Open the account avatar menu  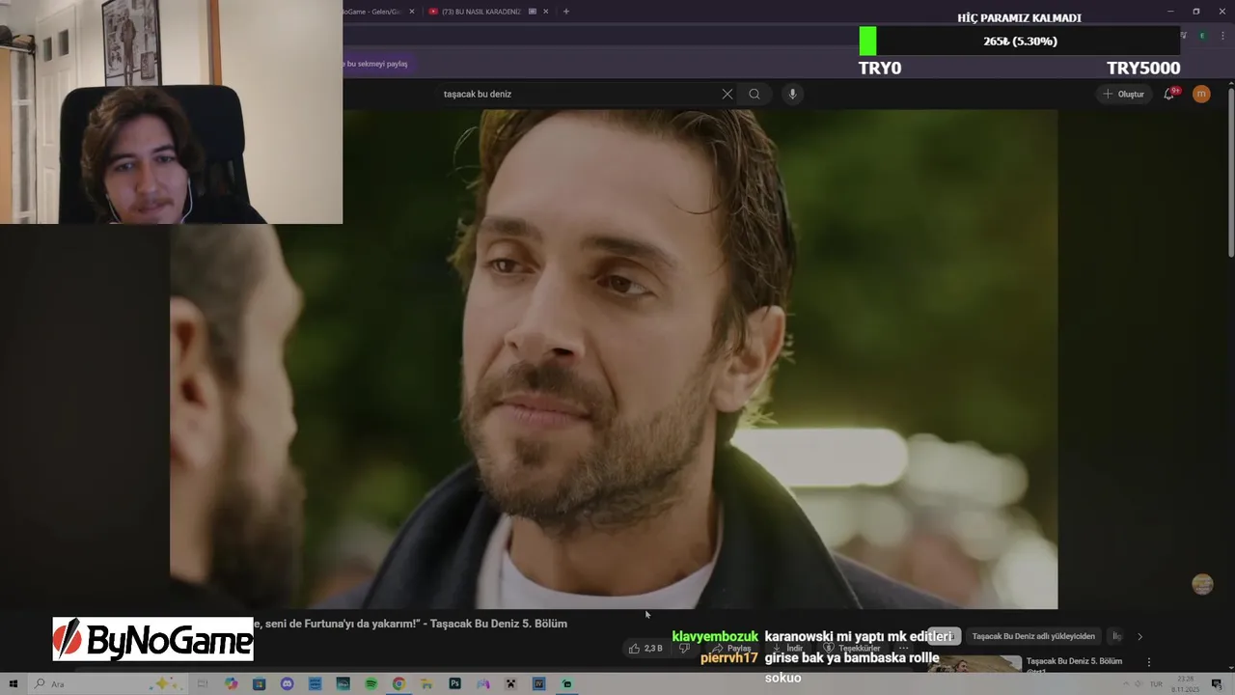tap(1201, 94)
